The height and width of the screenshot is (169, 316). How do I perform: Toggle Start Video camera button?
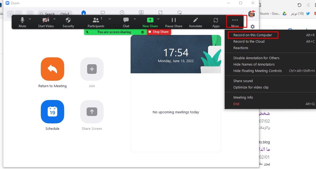(x=46, y=21)
